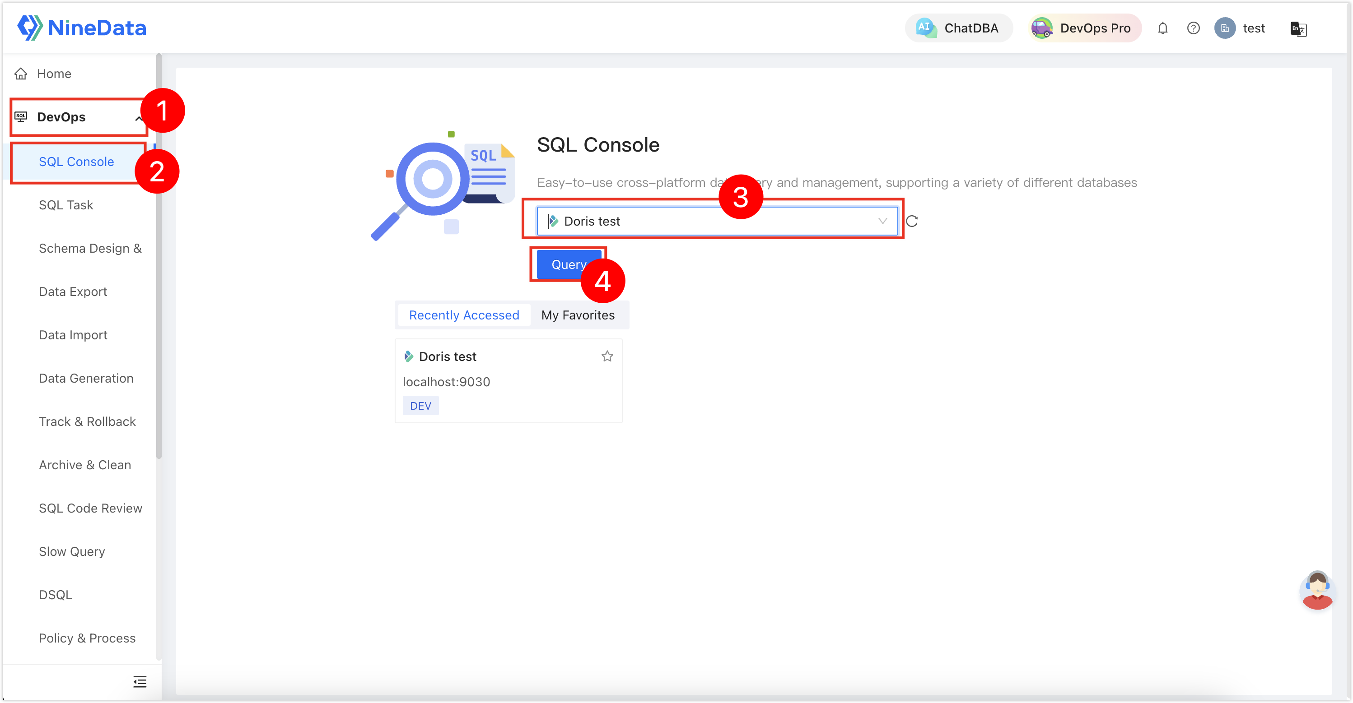Image resolution: width=1353 pixels, height=703 pixels.
Task: Switch language with the translate icon
Action: click(1298, 29)
